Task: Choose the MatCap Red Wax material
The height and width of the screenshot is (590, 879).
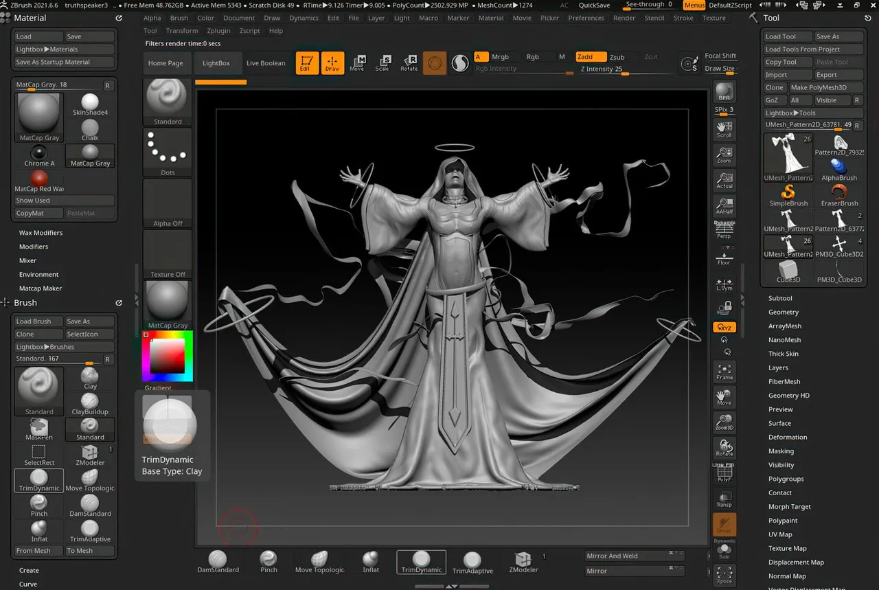Action: 39,181
